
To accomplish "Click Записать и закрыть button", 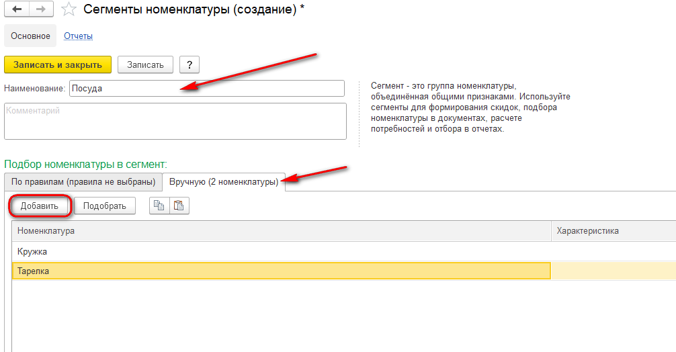I will click(58, 64).
